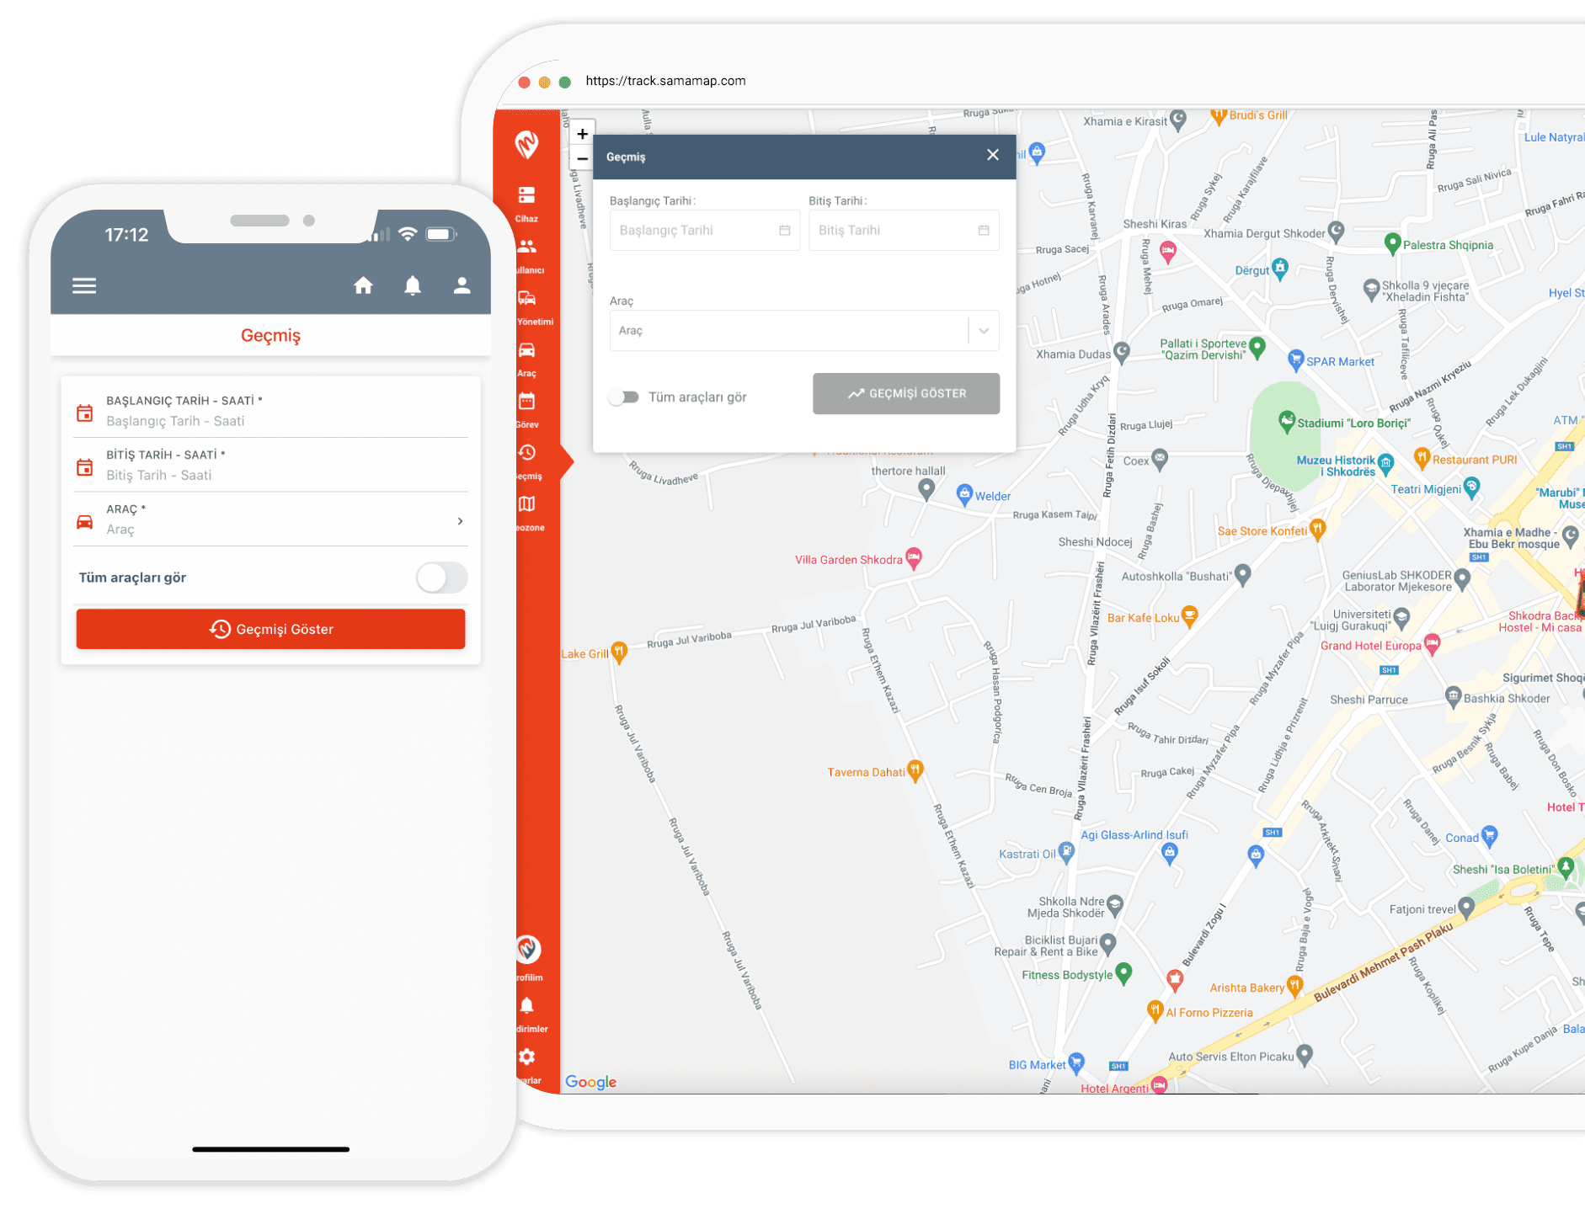Click Grand Hotel Europa marker

(1432, 644)
